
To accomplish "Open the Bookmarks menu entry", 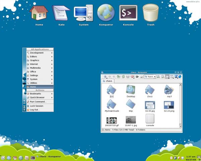I will click(x=40, y=94).
